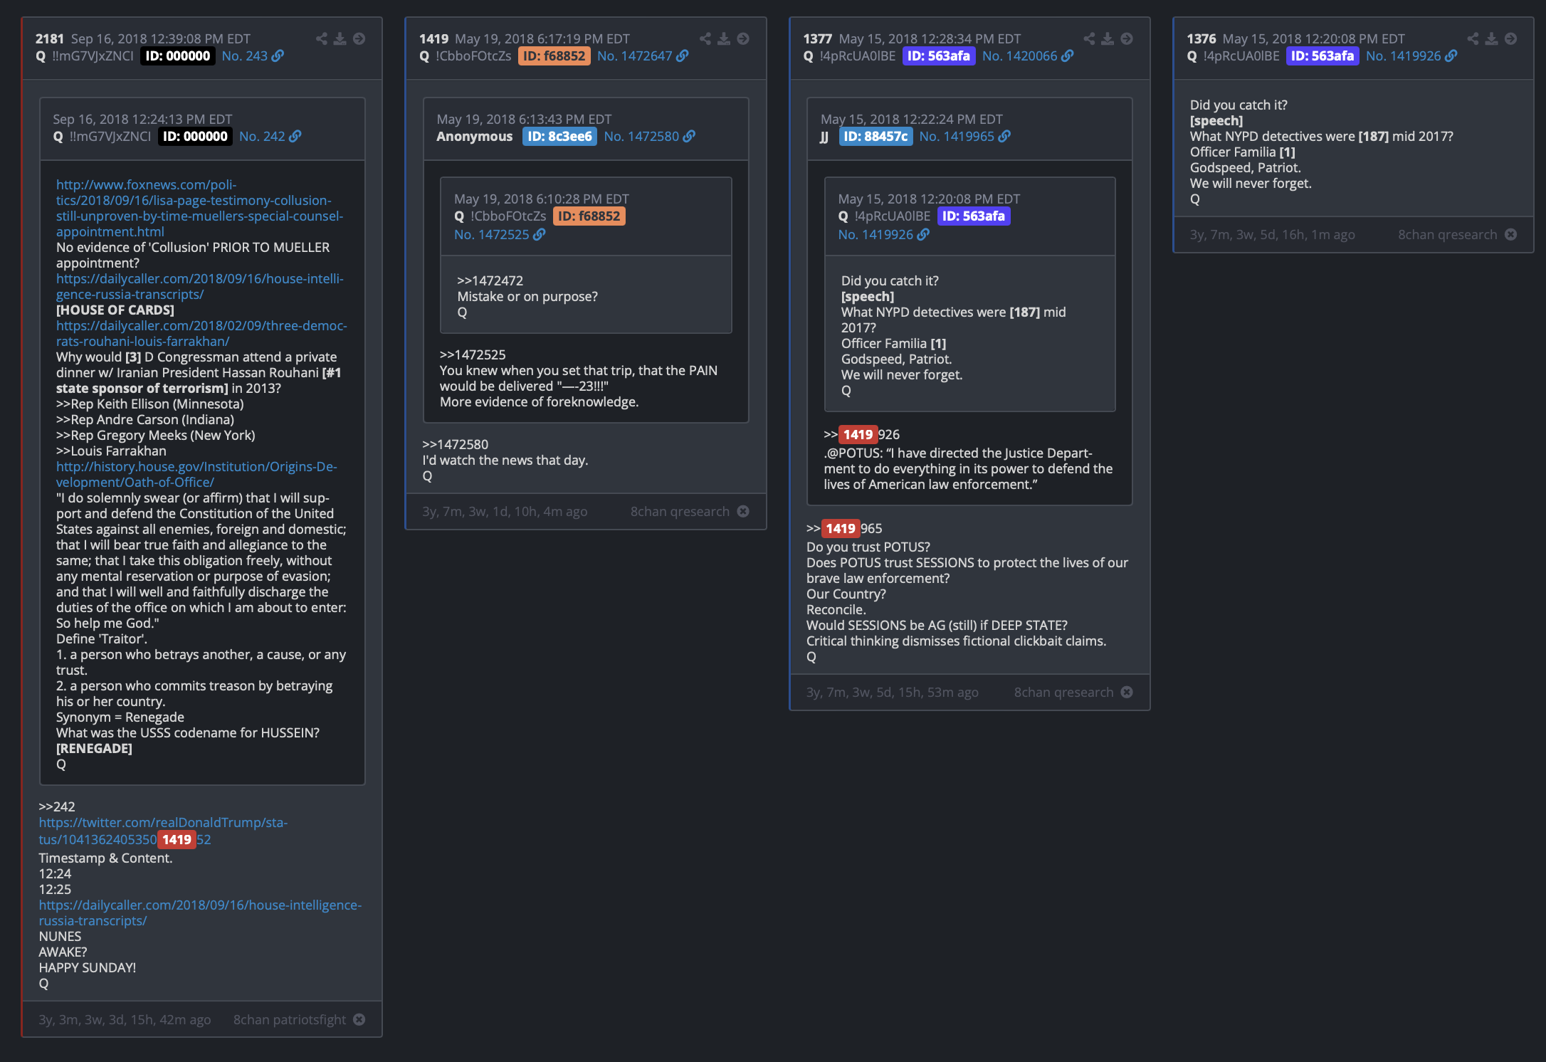The width and height of the screenshot is (1546, 1062).
Task: Click the ID: 563afa badge in post 1376 header
Action: (1322, 56)
